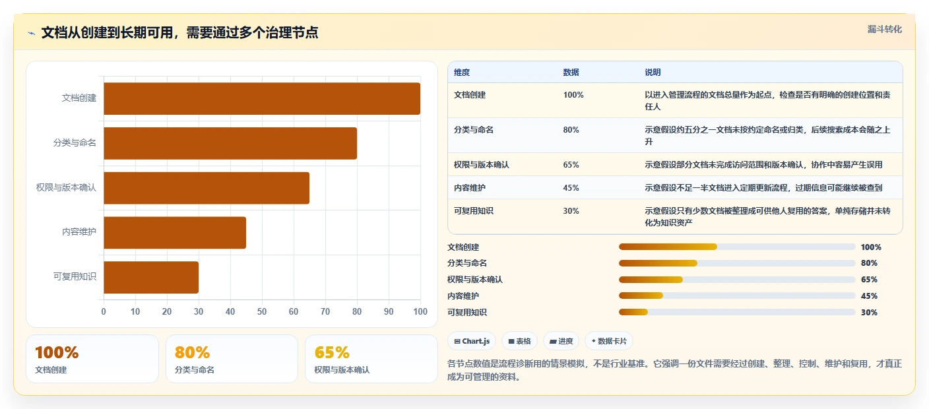The height and width of the screenshot is (409, 929).
Task: Click the 可复用知识 cell in the table
Action: [x=474, y=211]
